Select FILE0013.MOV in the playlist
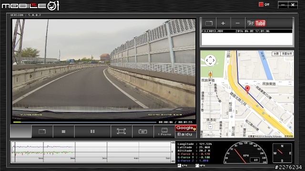Viewport: 305px width, 171px height. click(247, 31)
